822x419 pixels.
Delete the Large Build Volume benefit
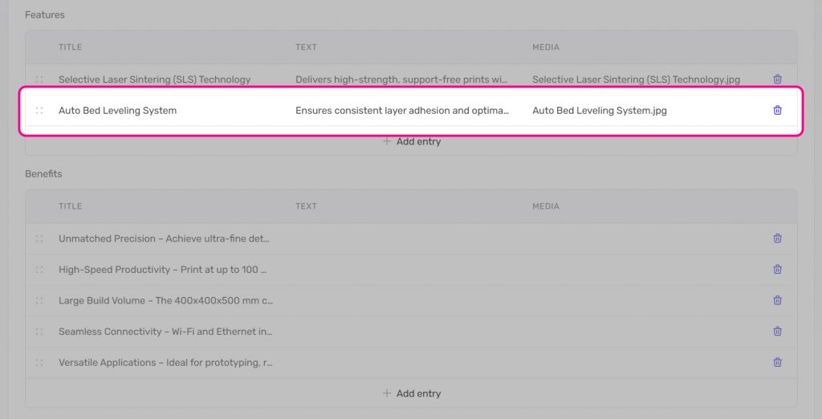coord(777,300)
